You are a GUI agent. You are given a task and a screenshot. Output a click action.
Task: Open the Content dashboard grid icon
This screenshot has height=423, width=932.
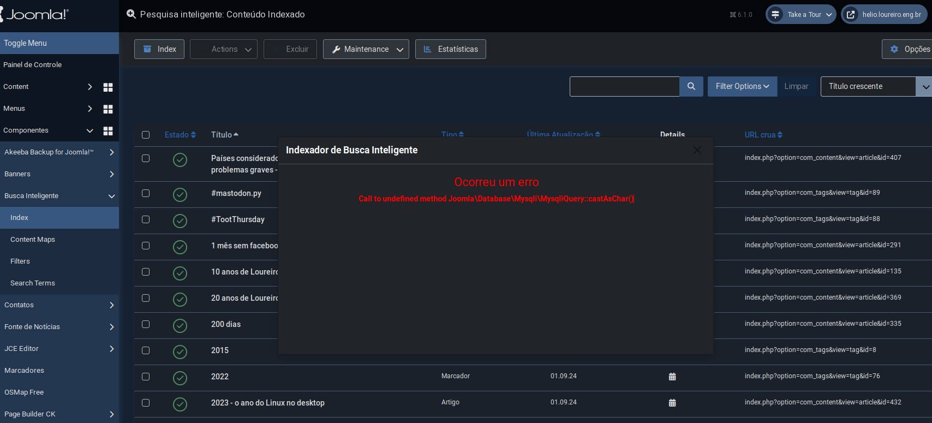pyautogui.click(x=108, y=87)
